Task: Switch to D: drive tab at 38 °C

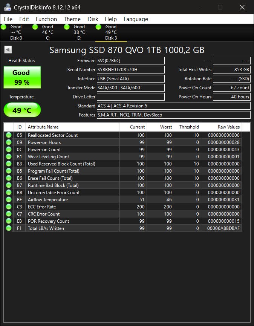Action: (x=79, y=32)
